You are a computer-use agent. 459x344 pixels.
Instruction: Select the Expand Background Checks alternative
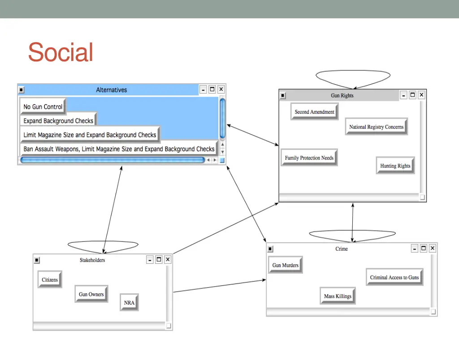[x=58, y=121]
